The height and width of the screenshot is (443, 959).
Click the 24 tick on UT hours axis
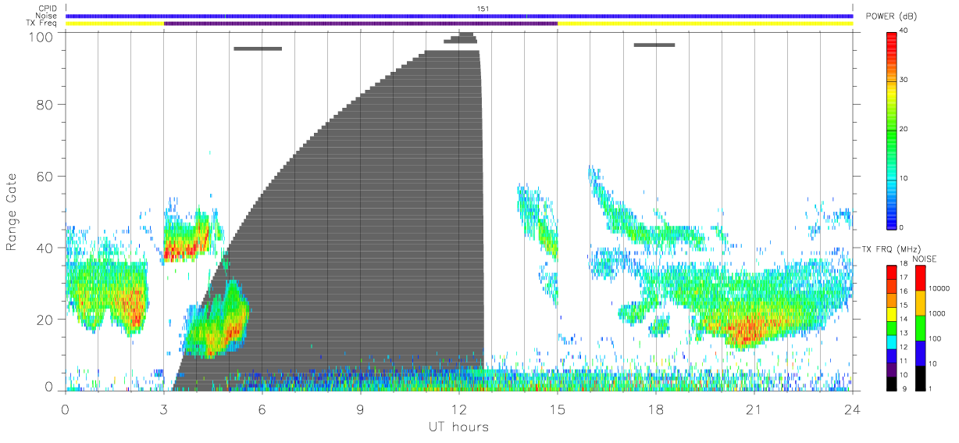click(853, 409)
